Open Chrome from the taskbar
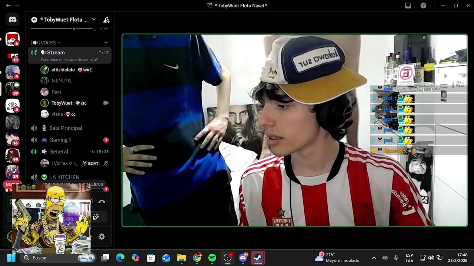Image resolution: width=474 pixels, height=266 pixels. pyautogui.click(x=197, y=258)
